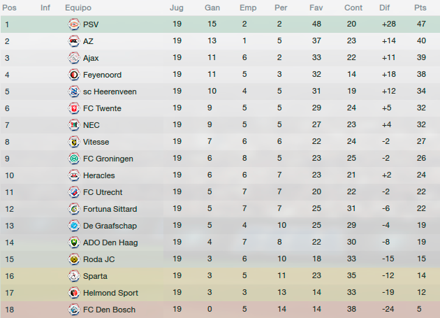The width and height of the screenshot is (440, 318).
Task: Click the FC Groningen green crest
Action: [x=74, y=159]
